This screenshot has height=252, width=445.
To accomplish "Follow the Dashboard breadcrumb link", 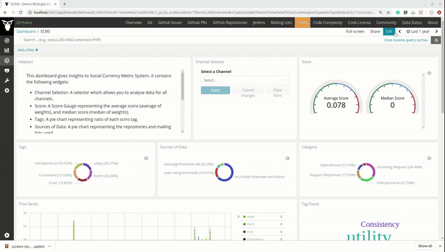I will 26,31.
